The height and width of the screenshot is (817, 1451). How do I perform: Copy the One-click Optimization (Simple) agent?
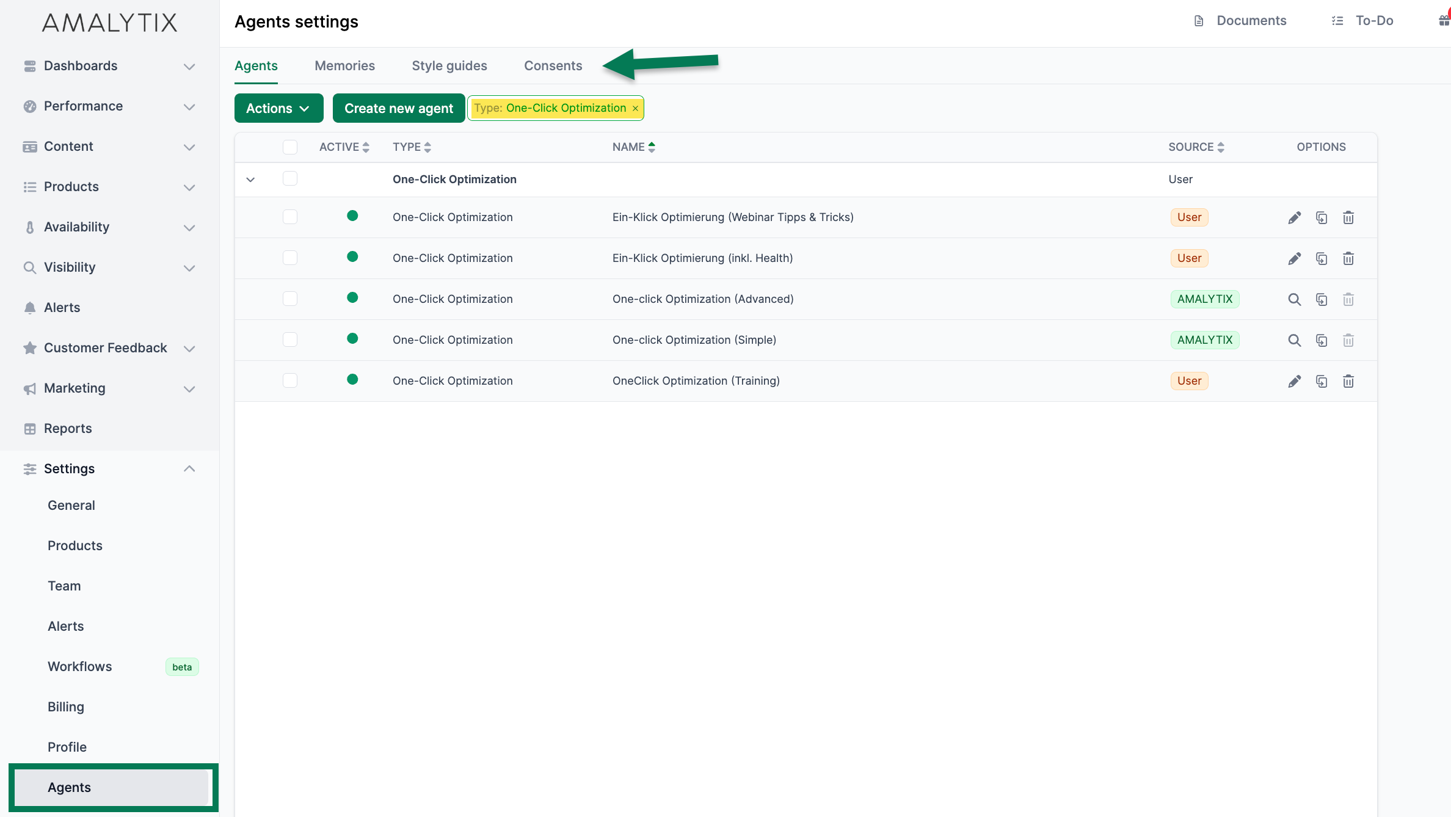click(1321, 340)
